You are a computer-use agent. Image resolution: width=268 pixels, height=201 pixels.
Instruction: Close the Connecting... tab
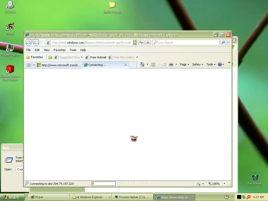(126, 65)
